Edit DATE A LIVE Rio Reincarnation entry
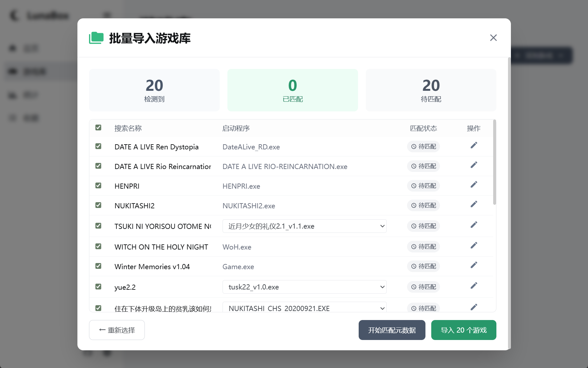This screenshot has width=588, height=368. (473, 165)
